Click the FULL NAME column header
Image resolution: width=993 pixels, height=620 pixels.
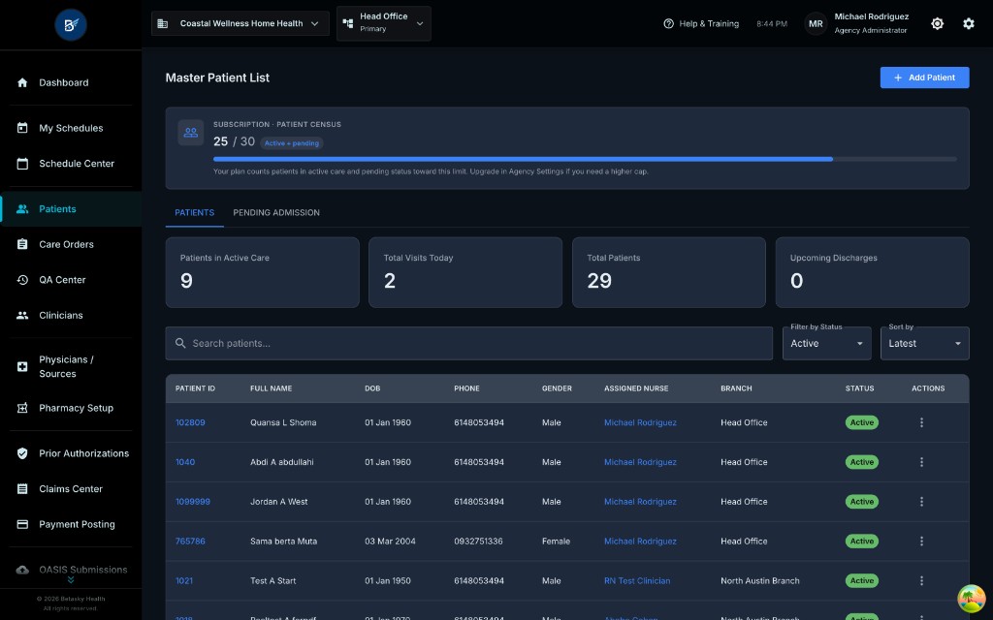coord(272,388)
